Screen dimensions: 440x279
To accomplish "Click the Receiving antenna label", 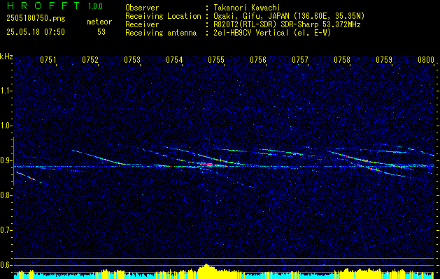I will pyautogui.click(x=161, y=33).
